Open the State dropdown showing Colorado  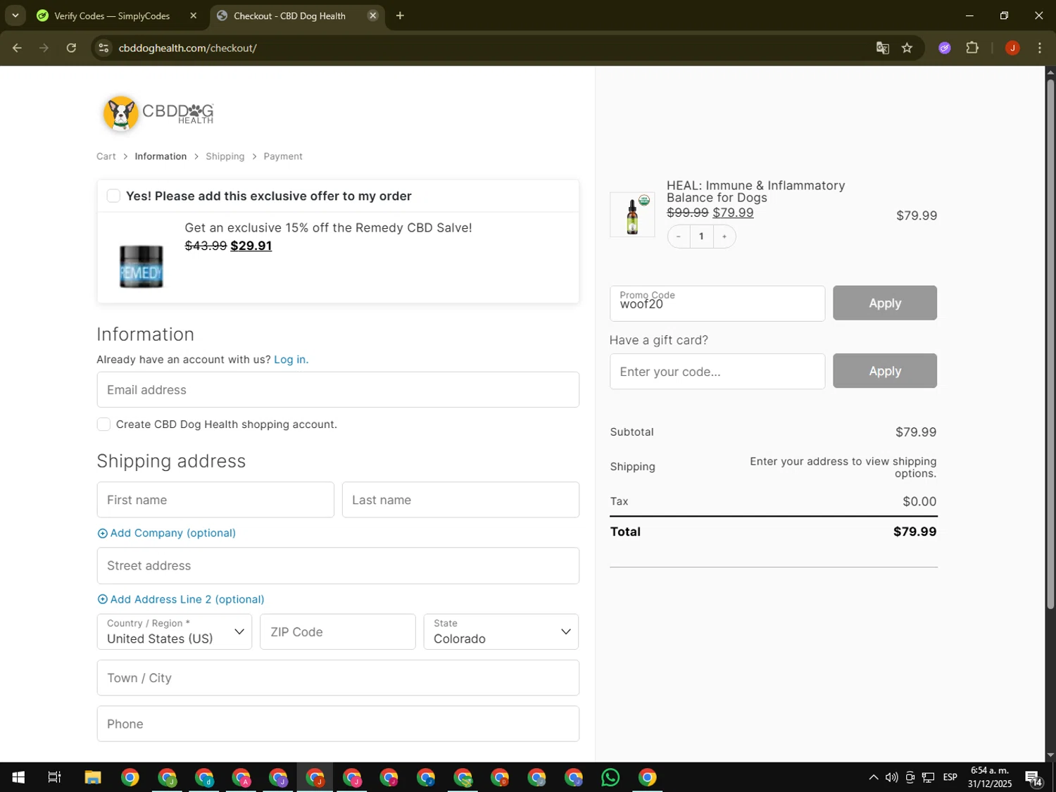(501, 631)
